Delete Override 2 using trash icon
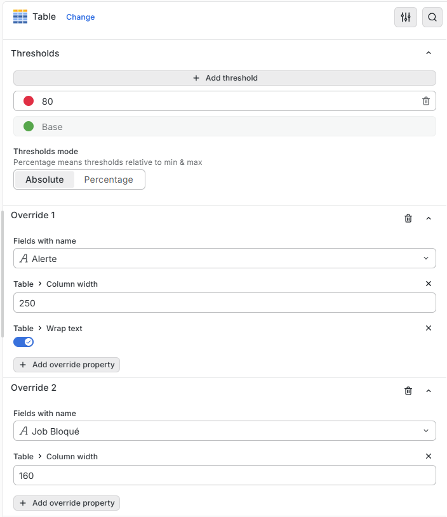The image size is (447, 517). point(408,391)
